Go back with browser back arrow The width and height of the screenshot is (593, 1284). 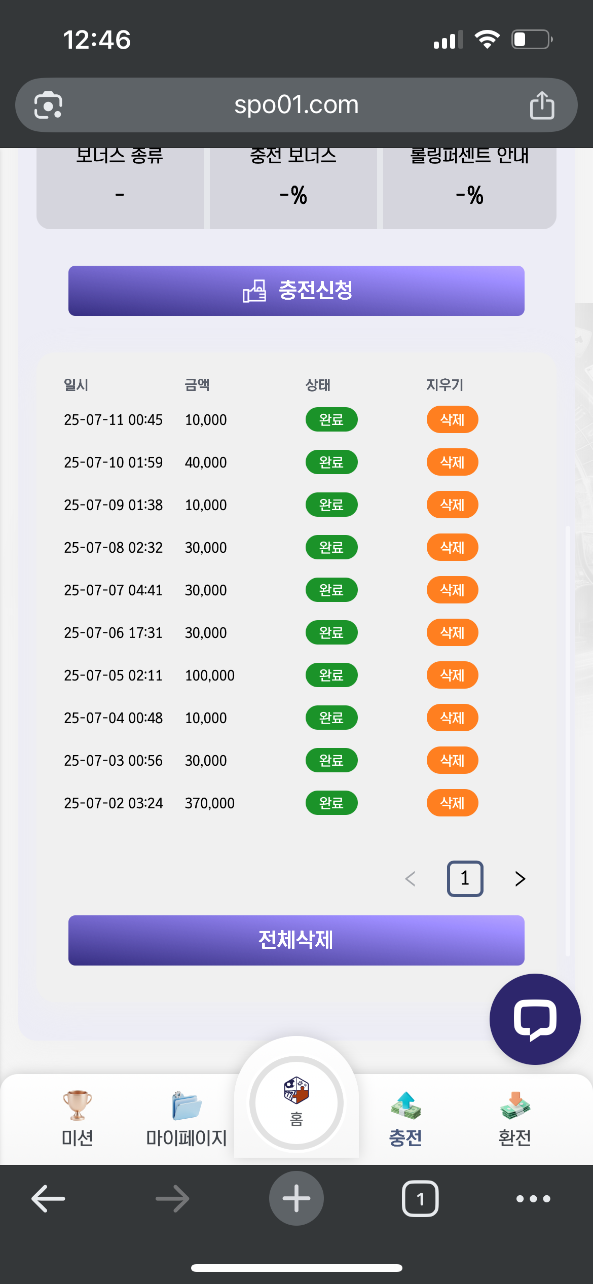click(x=48, y=1199)
